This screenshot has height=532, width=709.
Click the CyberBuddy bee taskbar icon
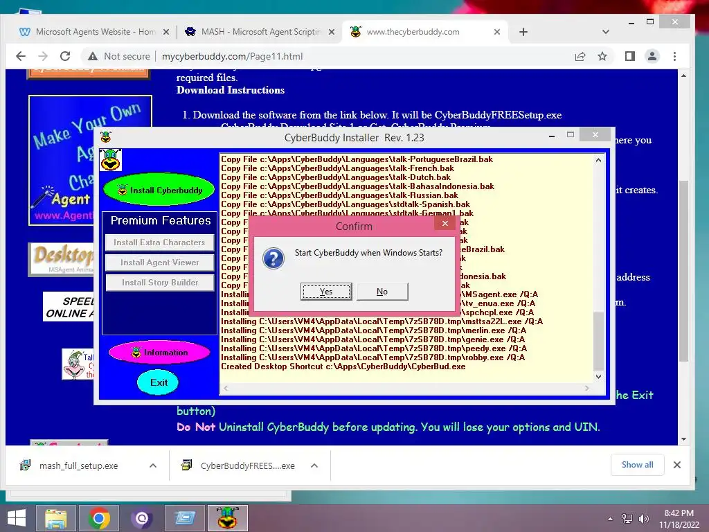(227, 518)
